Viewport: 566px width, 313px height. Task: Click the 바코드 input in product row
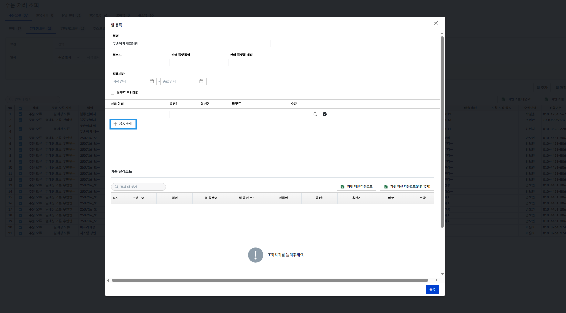coord(260,115)
